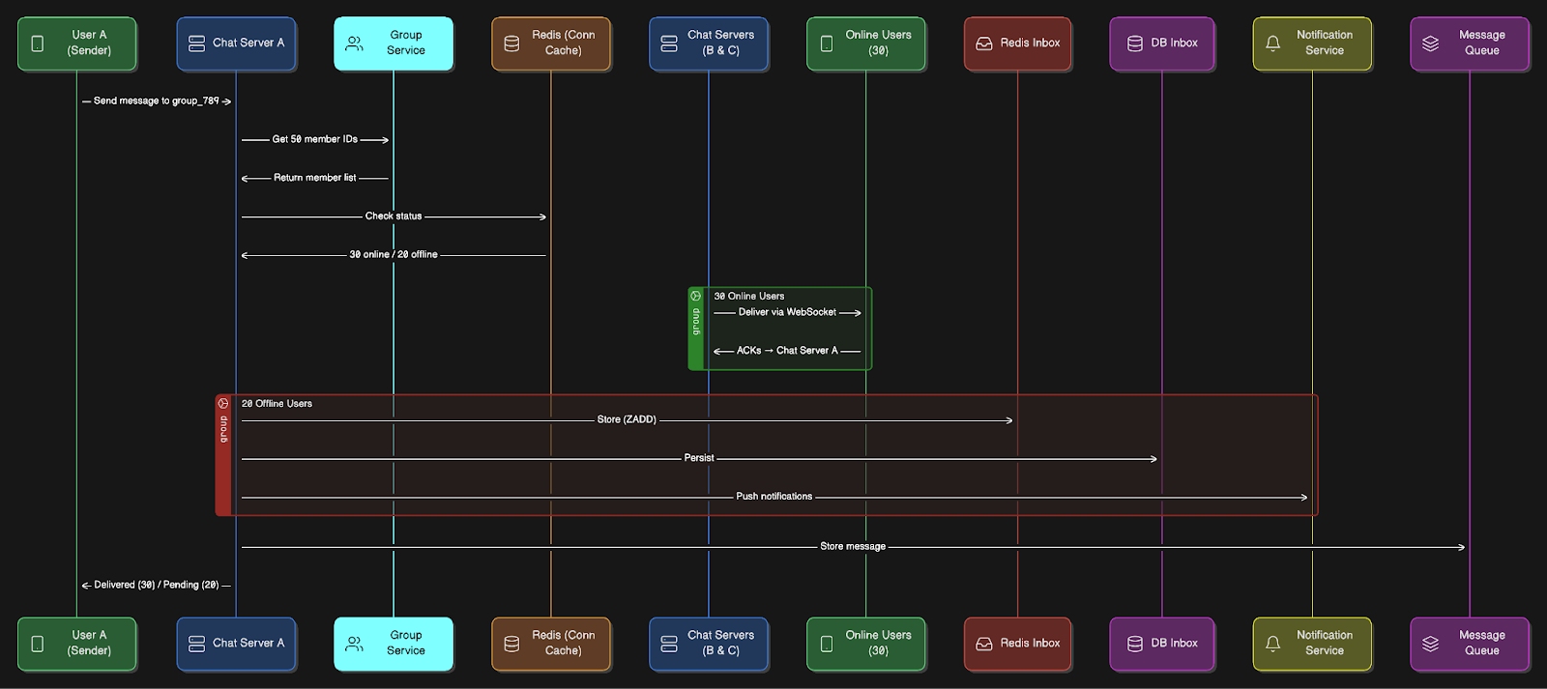Click the 'Delivered (30) / Pending (20)' label
Image resolution: width=1547 pixels, height=689 pixels.
pyautogui.click(x=157, y=585)
